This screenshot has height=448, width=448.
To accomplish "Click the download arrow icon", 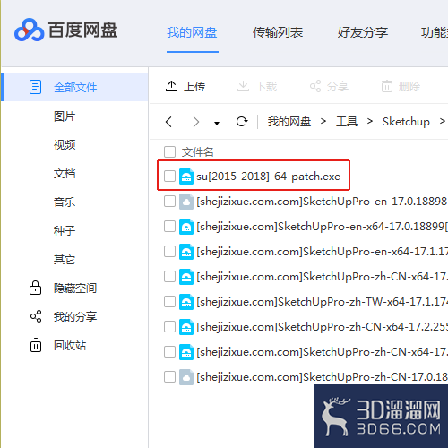I will coord(243,86).
